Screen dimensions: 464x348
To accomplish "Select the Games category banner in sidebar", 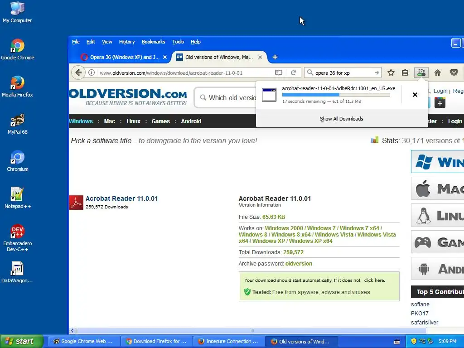I will (x=437, y=242).
